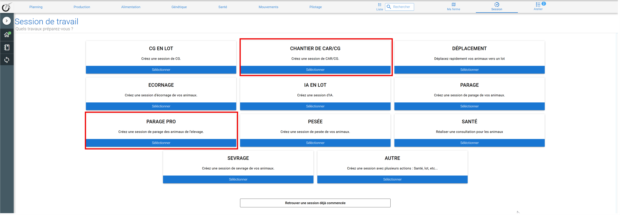Select the Chantier de CAR/CG session
The image size is (620, 215).
(315, 70)
